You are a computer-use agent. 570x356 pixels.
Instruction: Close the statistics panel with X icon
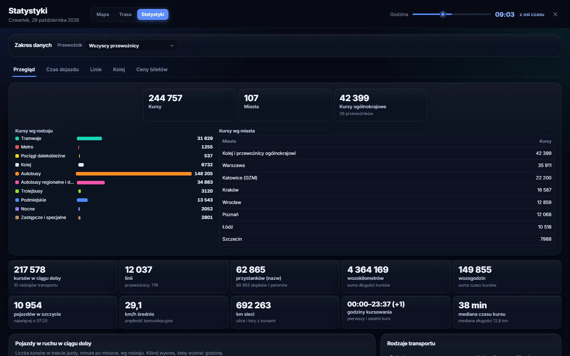tap(555, 14)
